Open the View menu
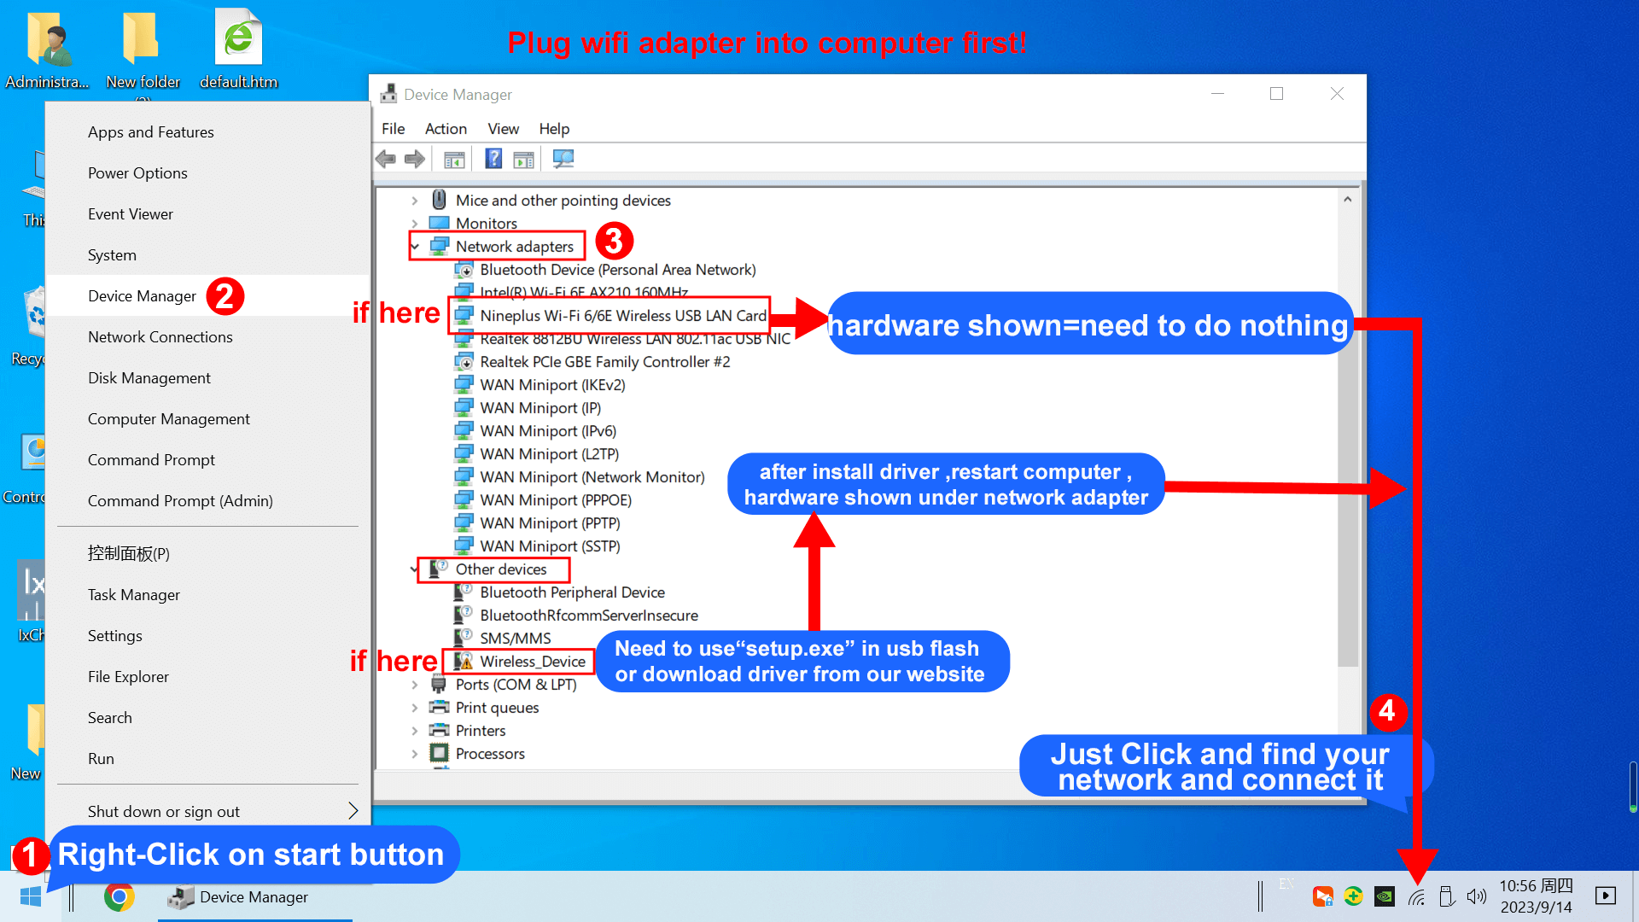Image resolution: width=1639 pixels, height=922 pixels. coord(503,129)
